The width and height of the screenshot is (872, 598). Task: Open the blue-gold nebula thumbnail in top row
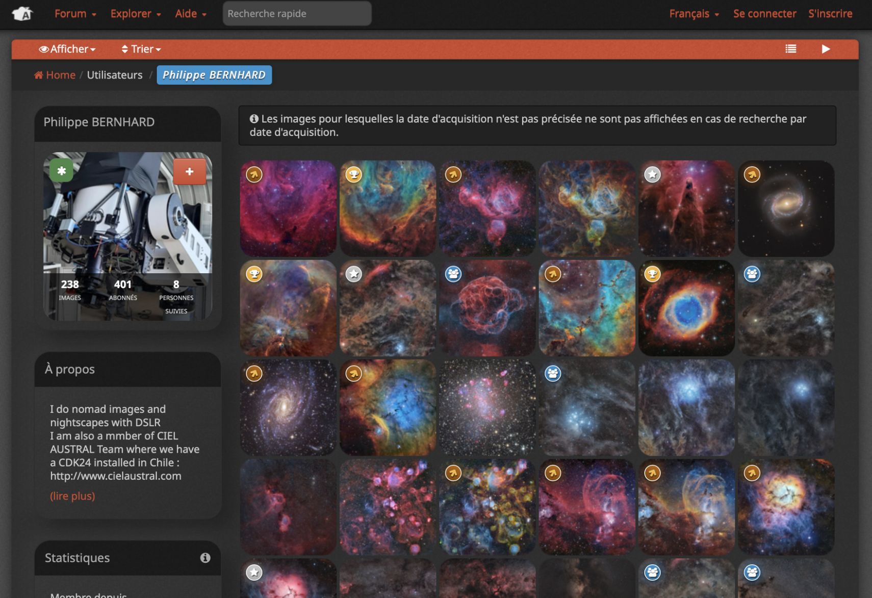tap(587, 209)
